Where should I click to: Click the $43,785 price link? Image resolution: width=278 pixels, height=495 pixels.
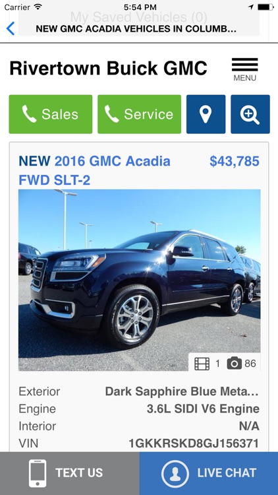pos(235,161)
